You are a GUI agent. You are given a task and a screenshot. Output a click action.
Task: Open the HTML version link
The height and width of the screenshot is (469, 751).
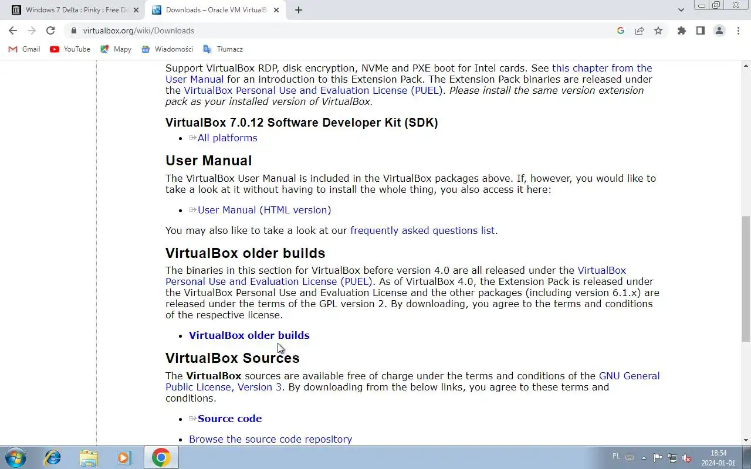(x=295, y=210)
